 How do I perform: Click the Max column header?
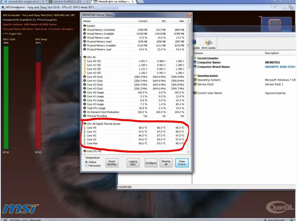(176, 21)
